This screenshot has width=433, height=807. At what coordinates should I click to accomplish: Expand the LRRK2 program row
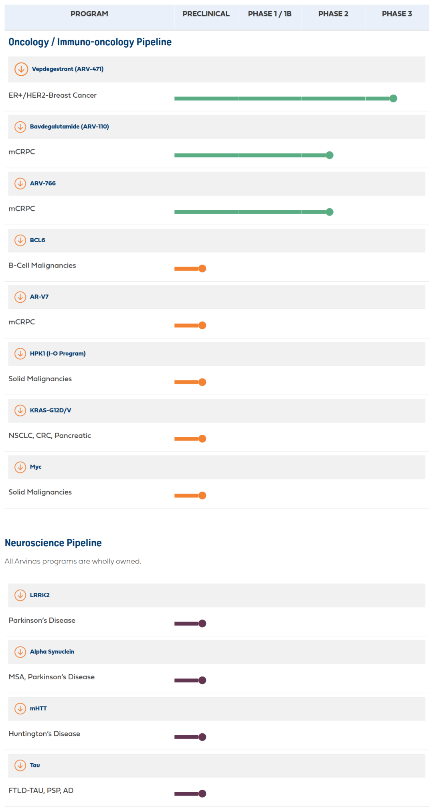click(x=20, y=595)
